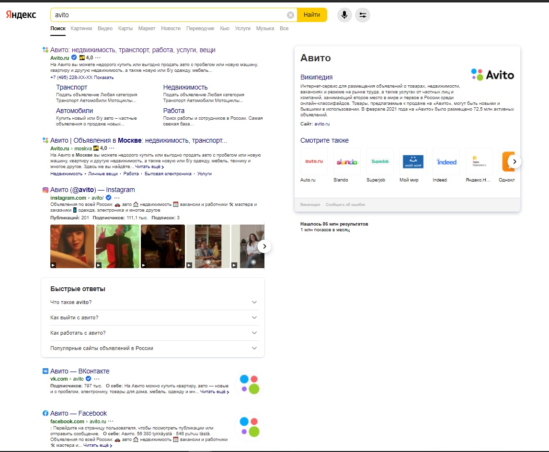Open three-dot menu of Avito.ru result
The height and width of the screenshot is (452, 549).
pyautogui.click(x=98, y=58)
